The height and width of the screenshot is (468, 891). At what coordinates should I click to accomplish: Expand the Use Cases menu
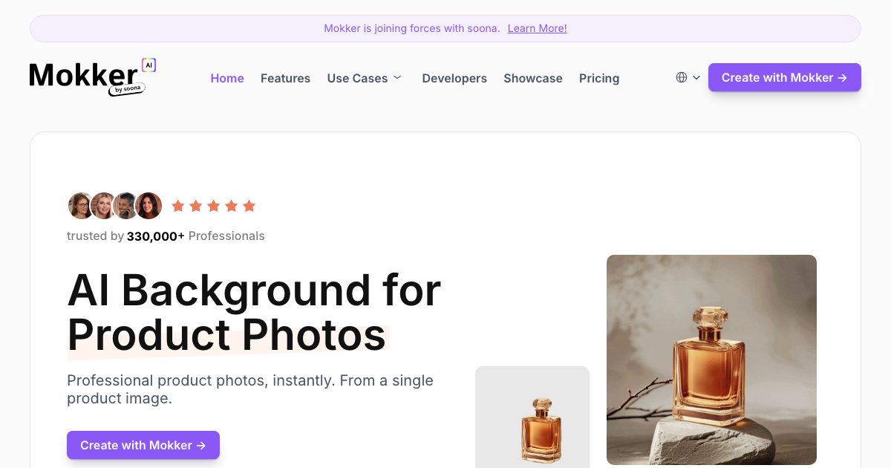pos(364,78)
